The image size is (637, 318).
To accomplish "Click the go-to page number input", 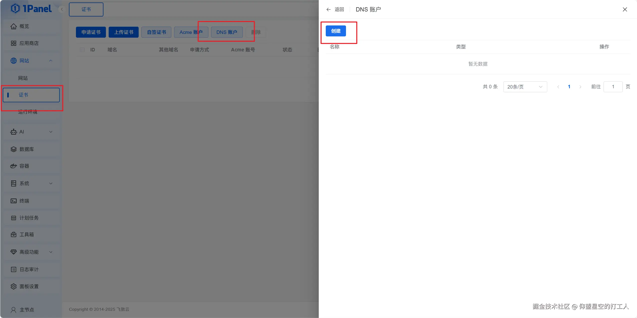I will click(x=613, y=87).
